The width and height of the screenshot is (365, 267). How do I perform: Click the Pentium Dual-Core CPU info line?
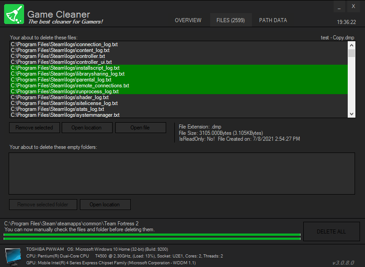(124, 256)
